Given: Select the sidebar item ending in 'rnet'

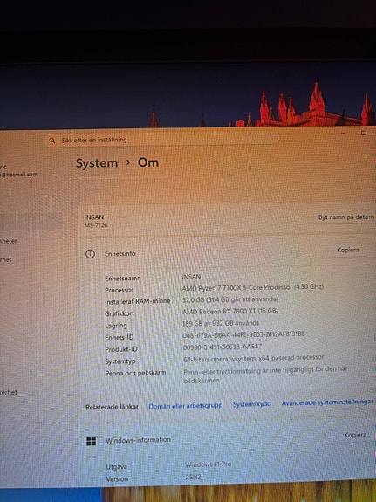Looking at the screenshot, I should pyautogui.click(x=6, y=259).
